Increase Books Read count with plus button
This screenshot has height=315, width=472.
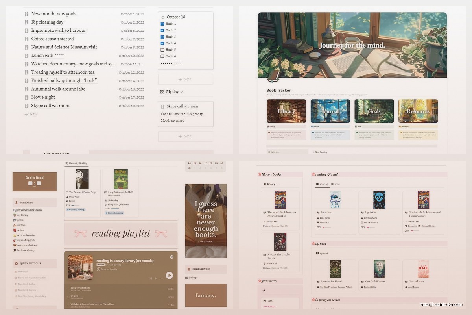tap(39, 183)
